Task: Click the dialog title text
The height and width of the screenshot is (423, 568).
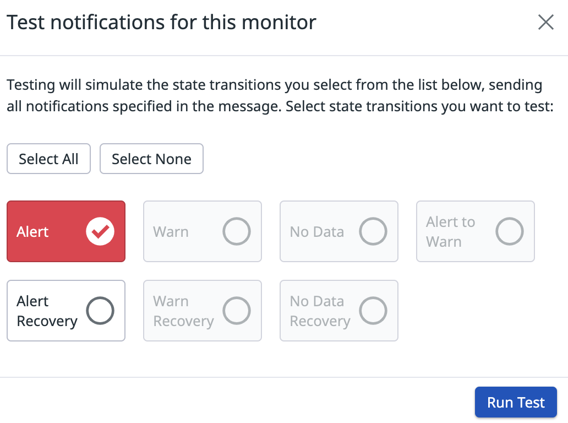Action: 161,23
